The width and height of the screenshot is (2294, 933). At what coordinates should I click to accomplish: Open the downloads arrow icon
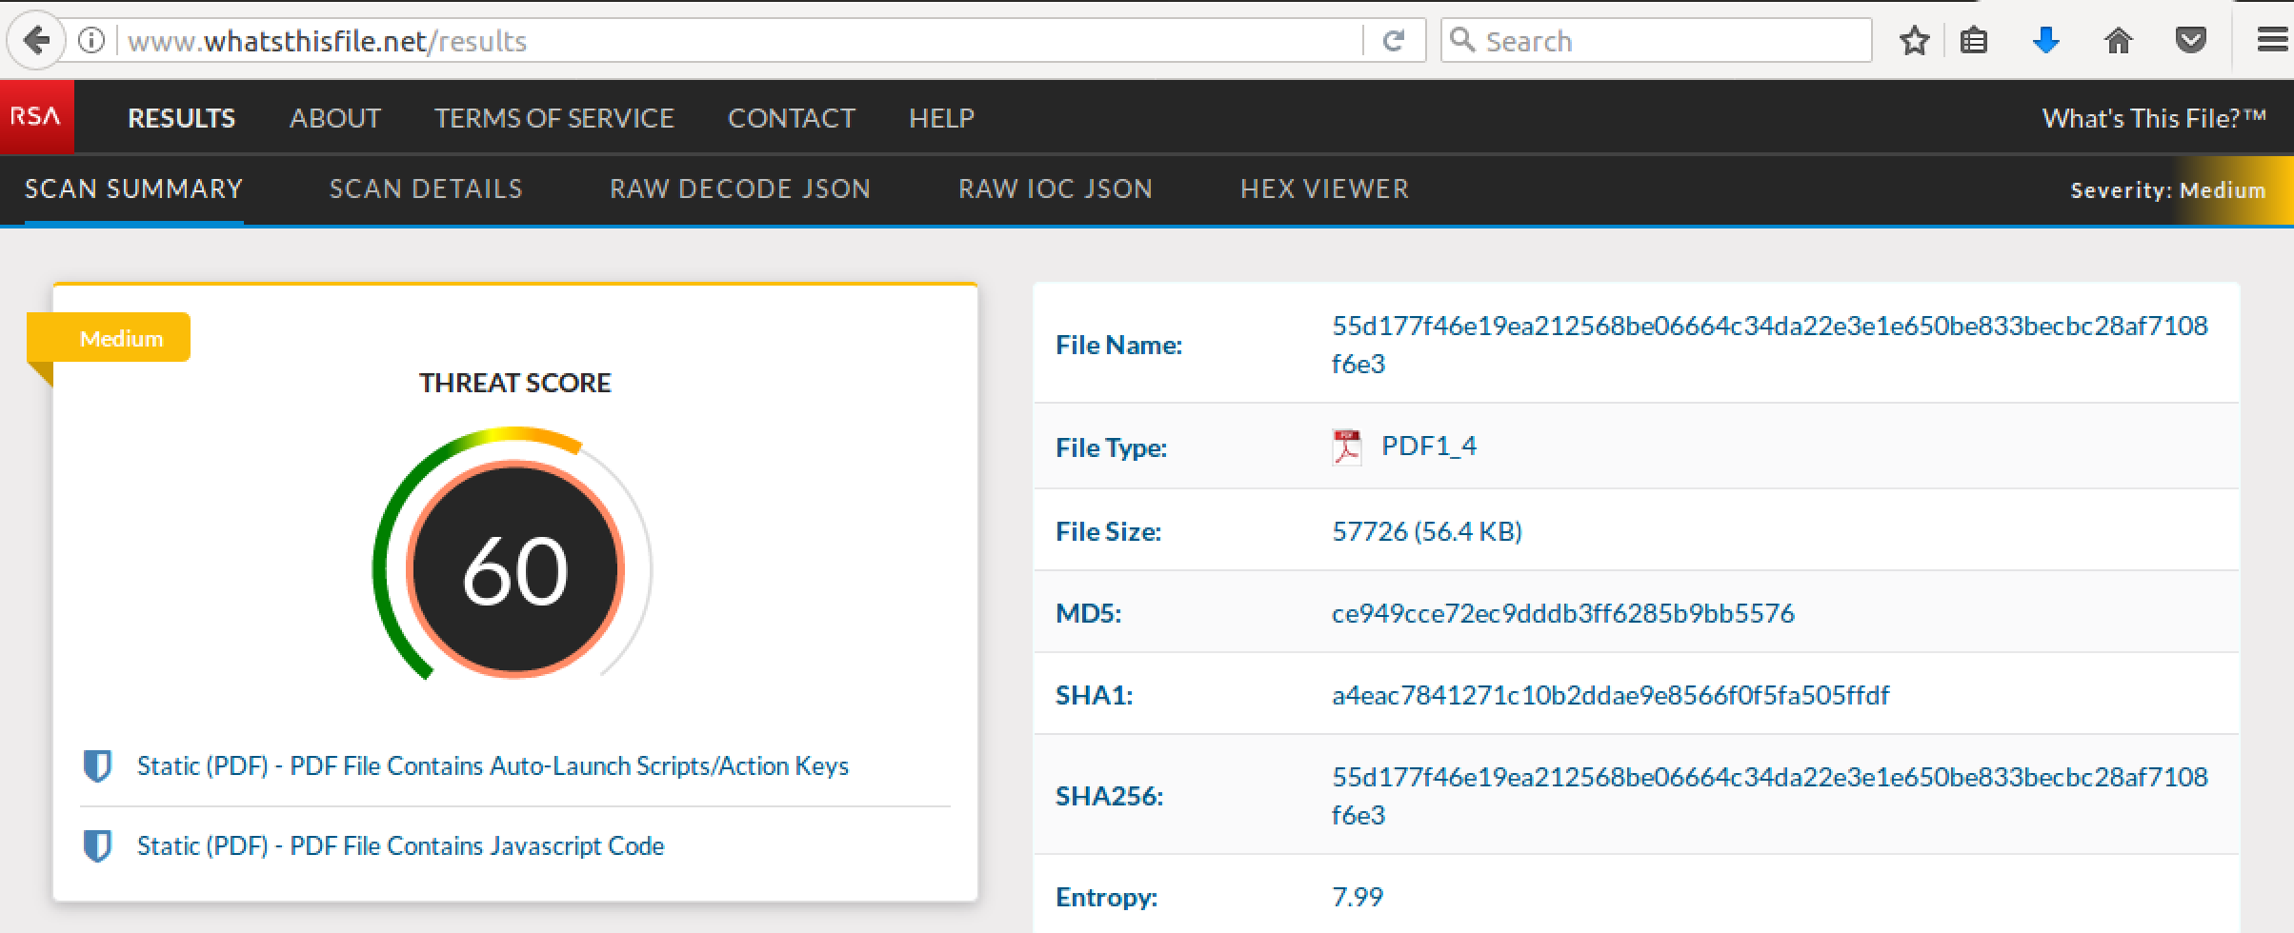pos(2045,41)
